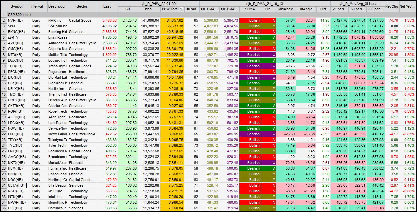Select the sjh_R_MovAvg_3Lines indicator group header

357,3
